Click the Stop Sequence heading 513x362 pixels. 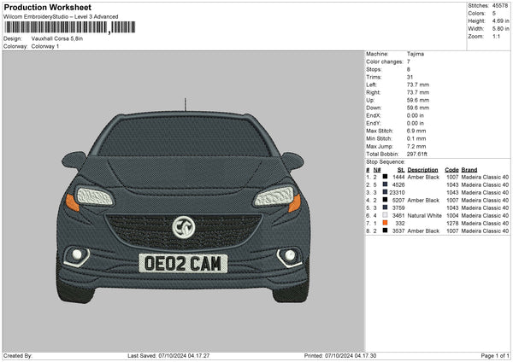point(386,162)
